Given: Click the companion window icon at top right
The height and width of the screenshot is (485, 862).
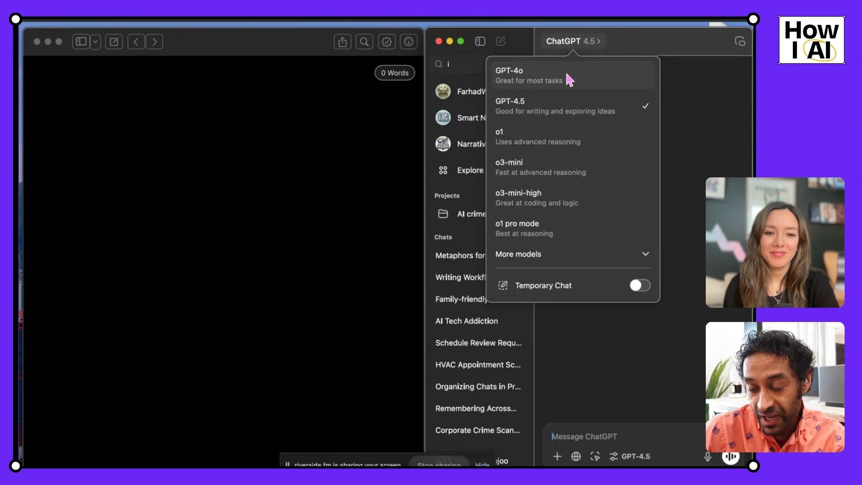Looking at the screenshot, I should 740,41.
